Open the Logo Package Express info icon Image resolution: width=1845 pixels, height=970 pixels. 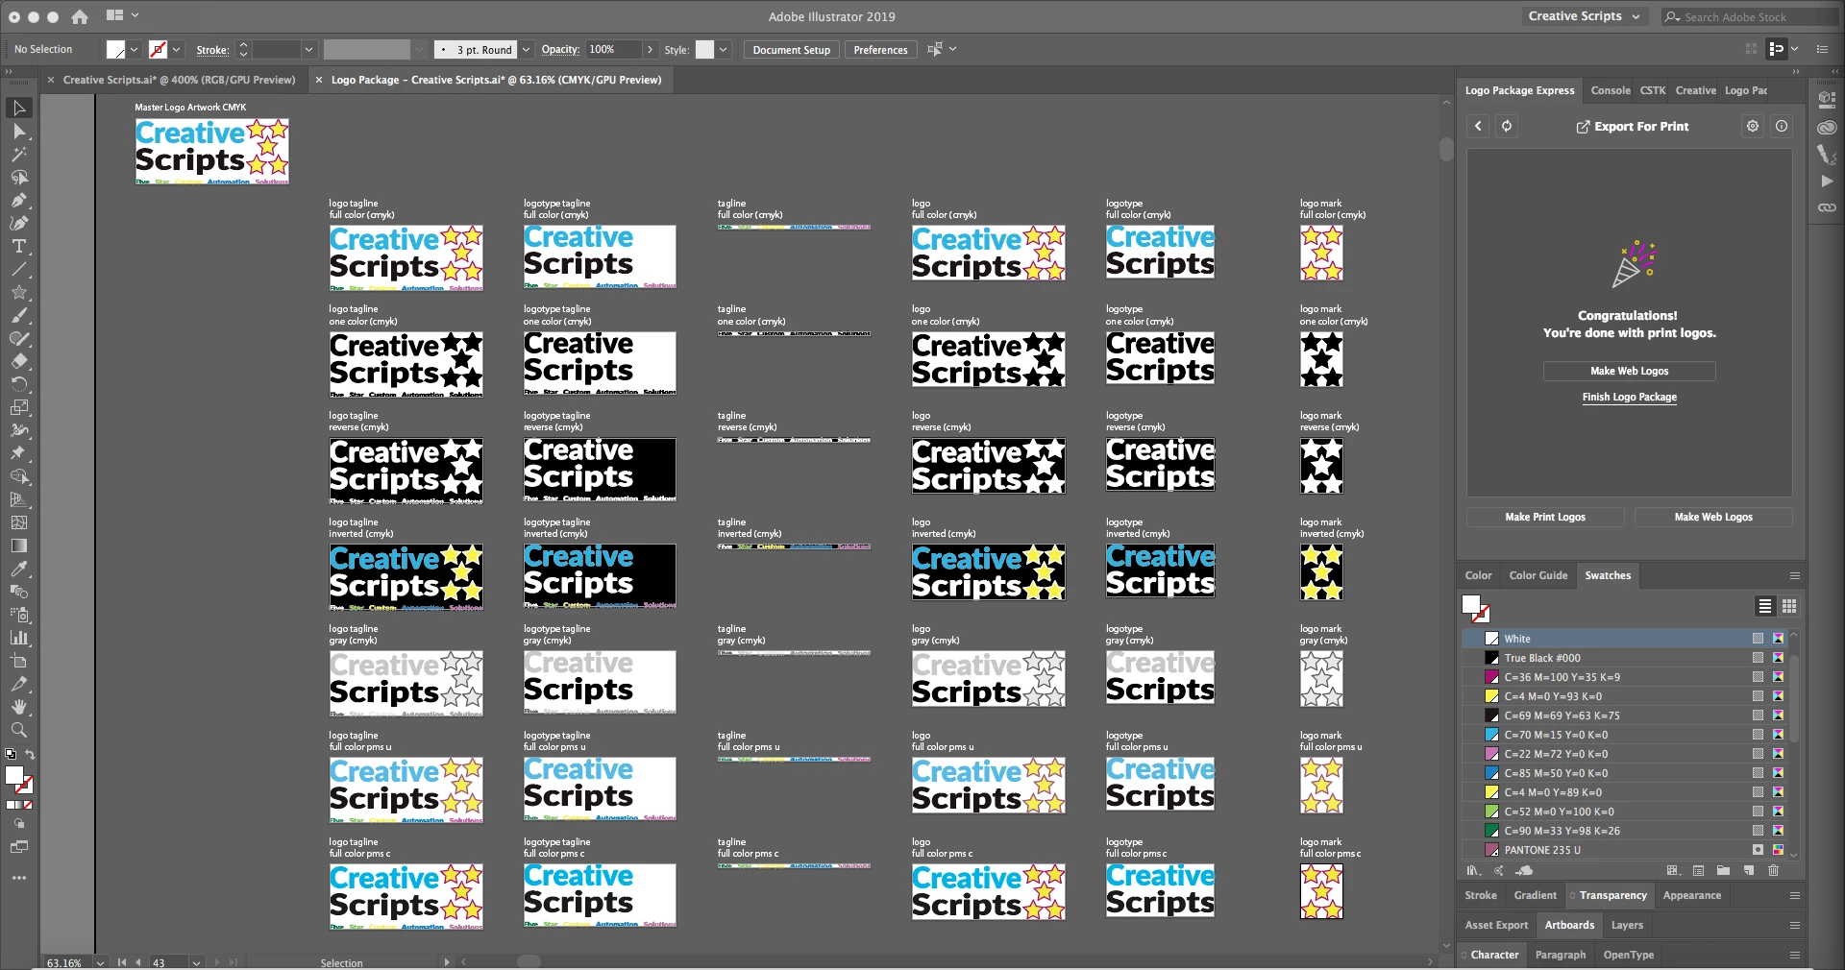(1782, 126)
